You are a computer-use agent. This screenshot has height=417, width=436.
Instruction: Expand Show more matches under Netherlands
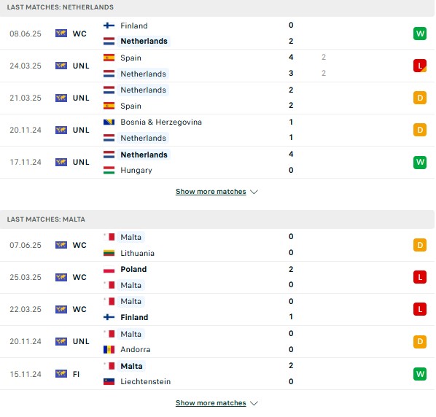click(x=211, y=192)
